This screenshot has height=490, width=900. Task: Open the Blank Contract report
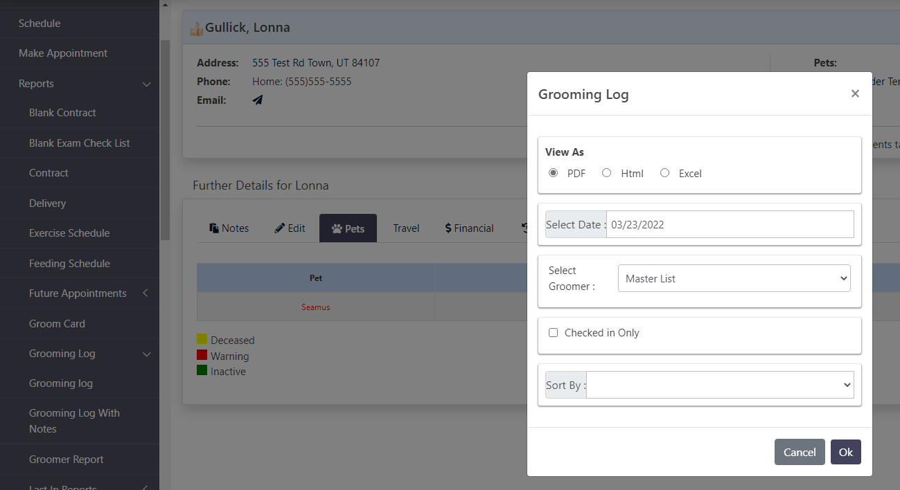click(62, 113)
